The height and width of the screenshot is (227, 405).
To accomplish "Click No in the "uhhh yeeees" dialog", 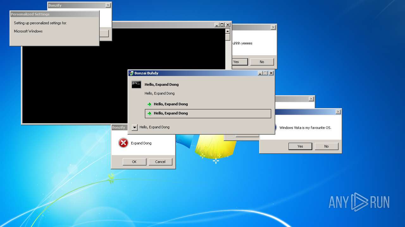I will tap(262, 62).
